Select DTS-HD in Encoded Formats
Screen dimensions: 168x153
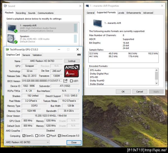tap(94, 77)
